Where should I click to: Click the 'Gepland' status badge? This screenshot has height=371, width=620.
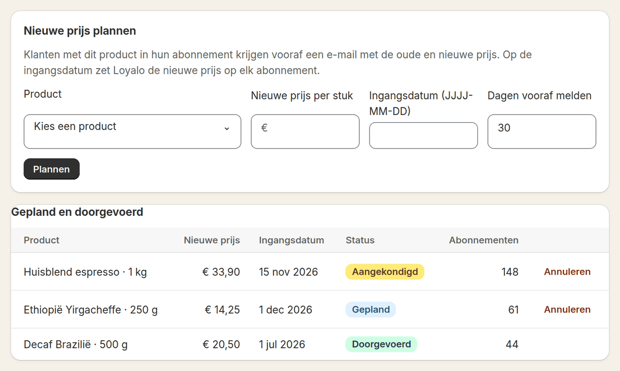tap(371, 310)
